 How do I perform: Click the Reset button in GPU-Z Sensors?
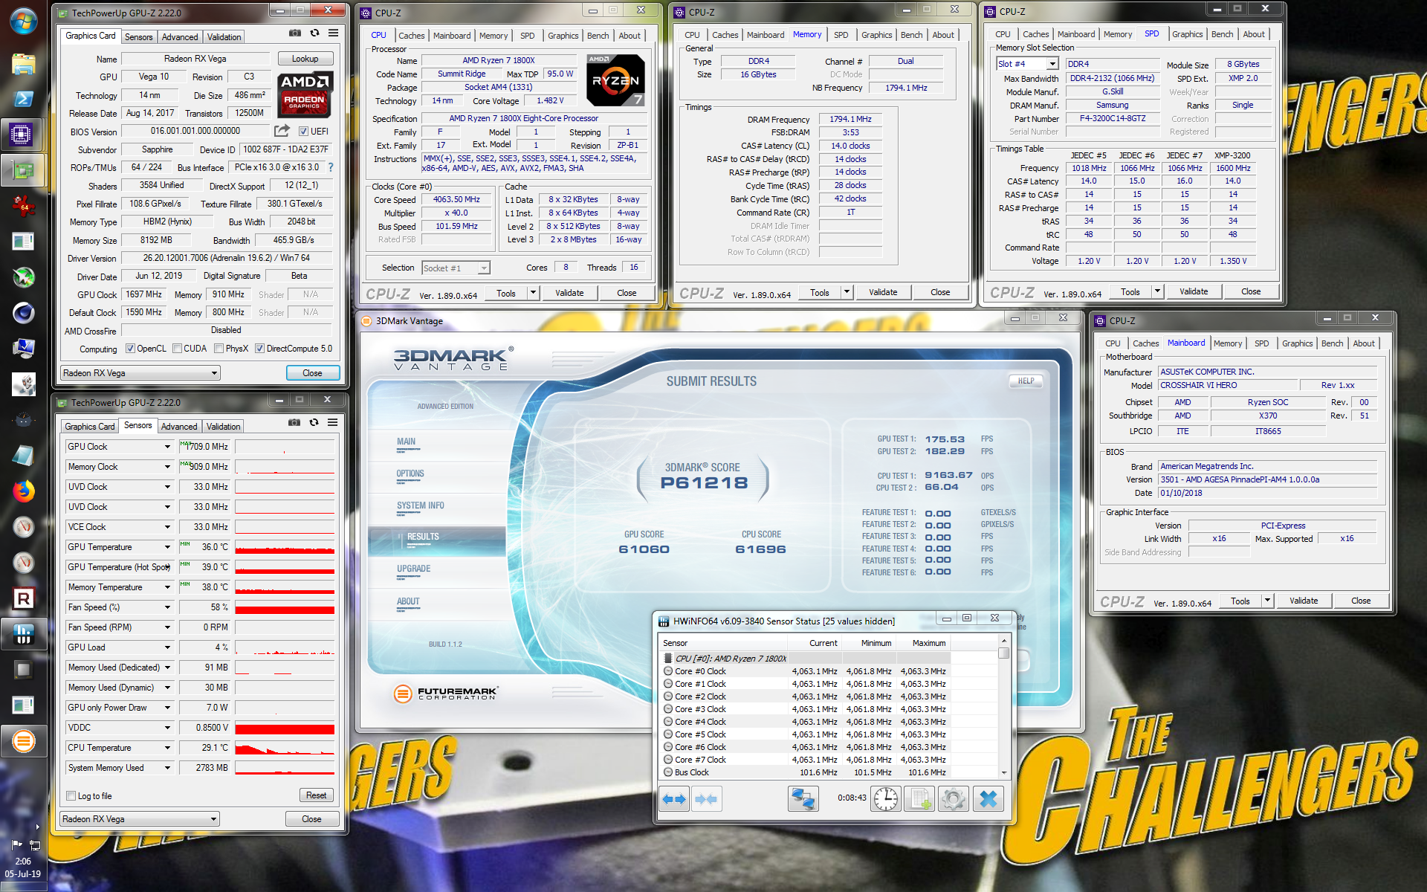click(316, 795)
